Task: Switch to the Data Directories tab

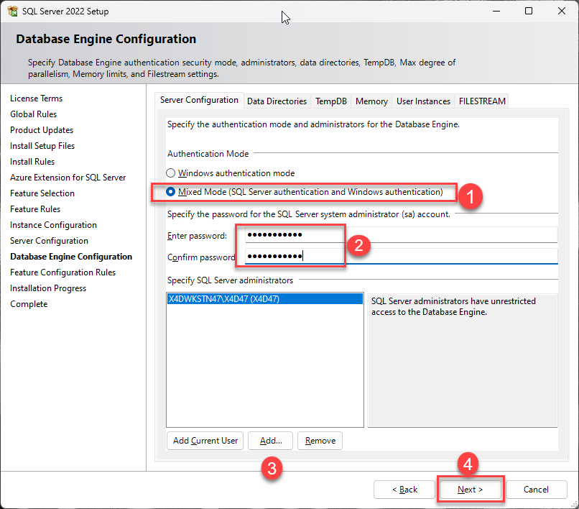Action: point(277,101)
